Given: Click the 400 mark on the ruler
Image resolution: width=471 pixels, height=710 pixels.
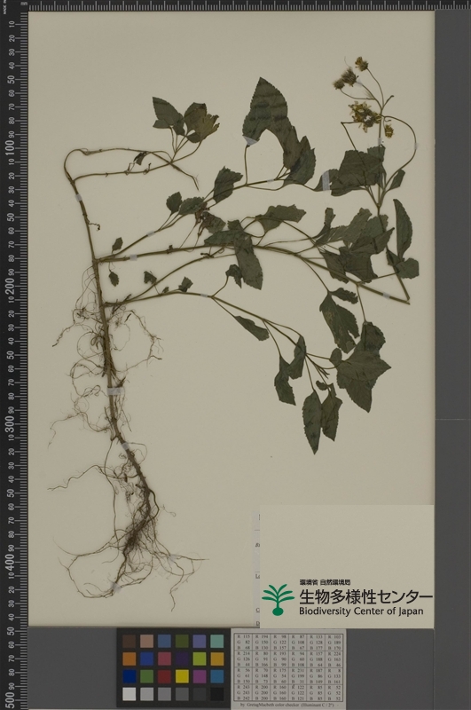Looking at the screenshot, I should click(x=12, y=563).
